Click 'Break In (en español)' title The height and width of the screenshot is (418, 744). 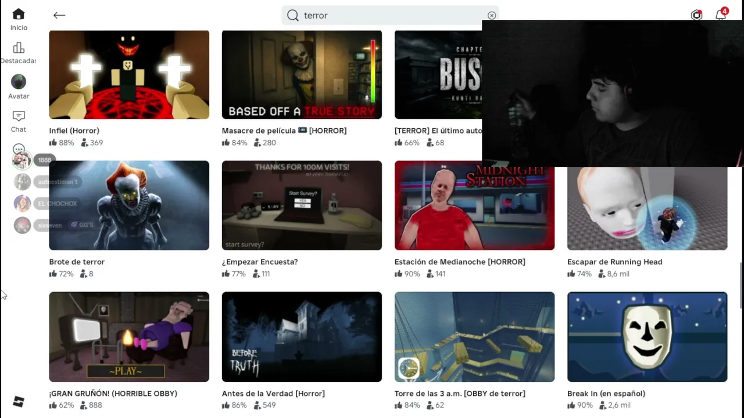pos(606,394)
